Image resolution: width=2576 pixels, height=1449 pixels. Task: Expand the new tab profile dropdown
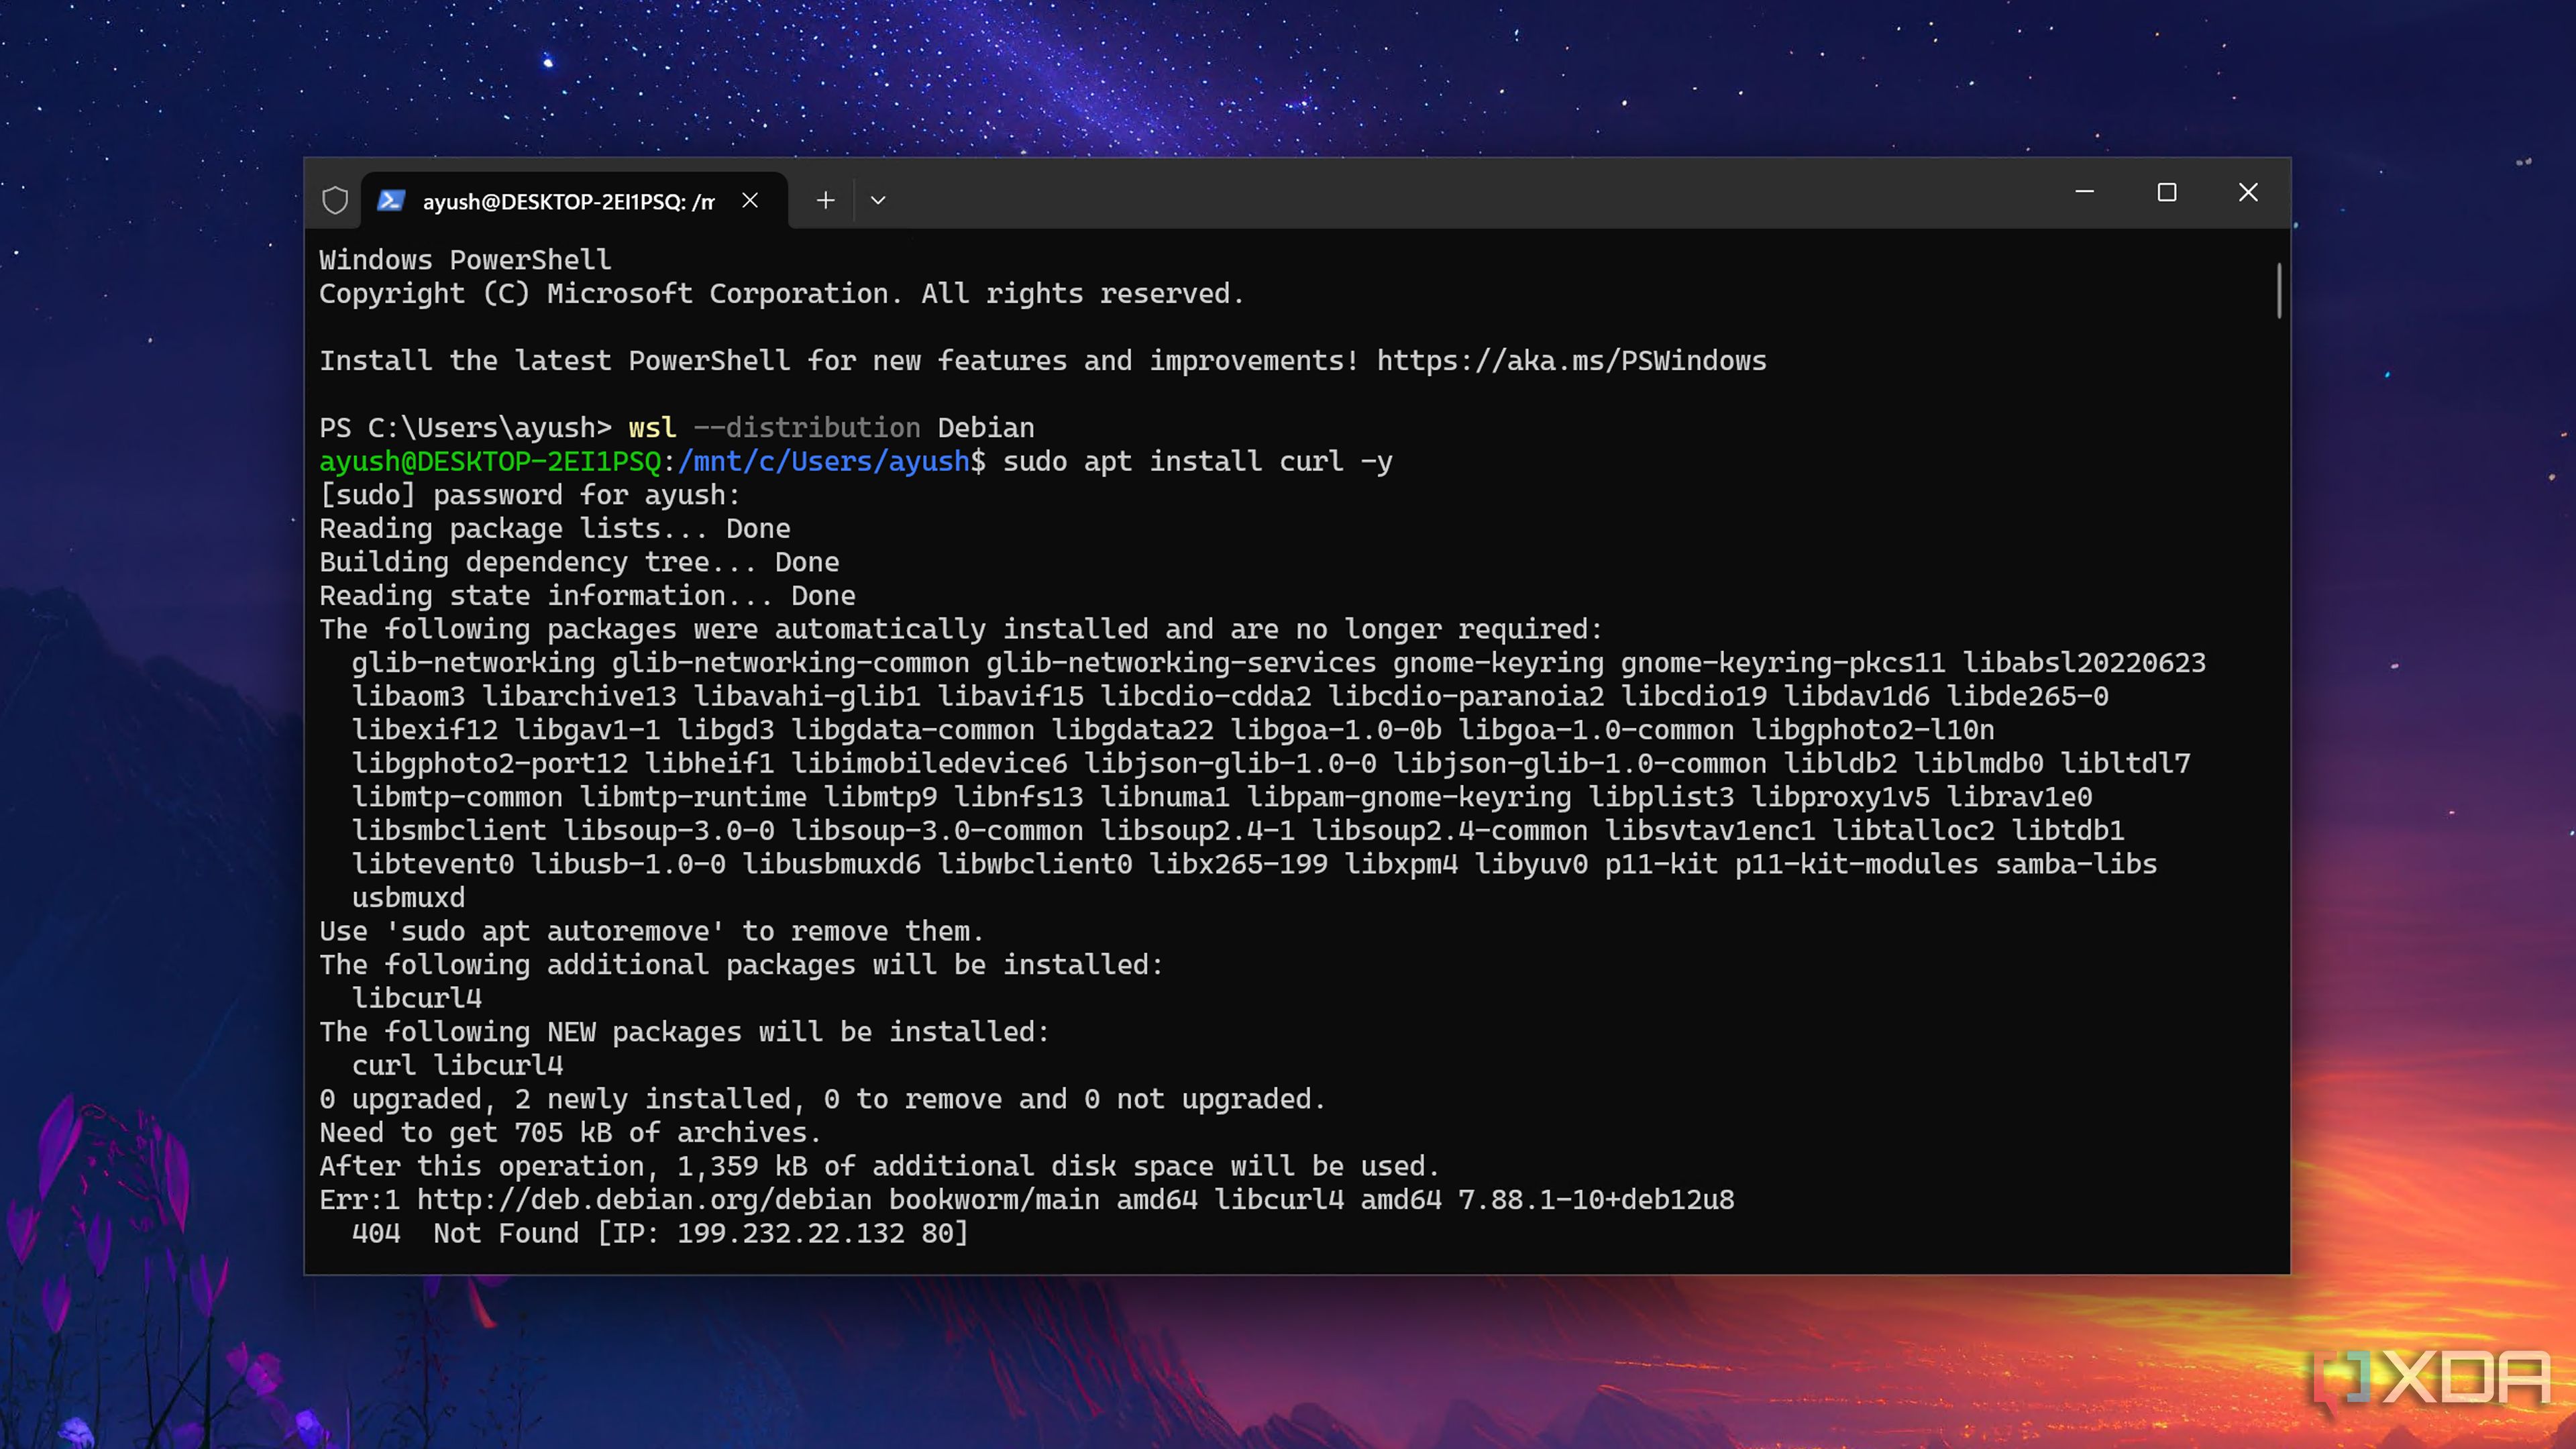pos(878,200)
